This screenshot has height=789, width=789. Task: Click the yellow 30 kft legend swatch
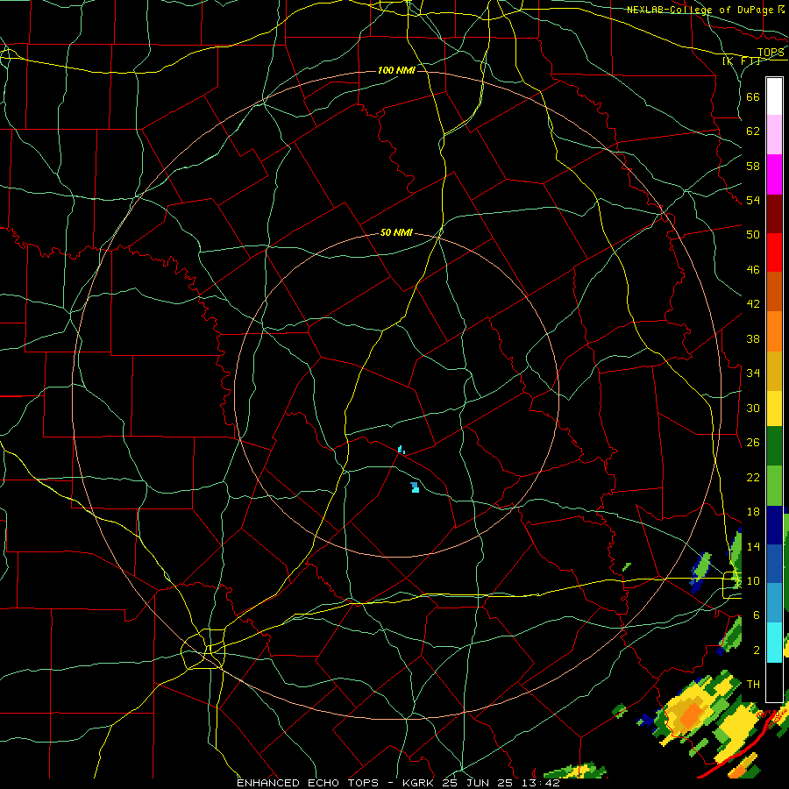pyautogui.click(x=774, y=409)
